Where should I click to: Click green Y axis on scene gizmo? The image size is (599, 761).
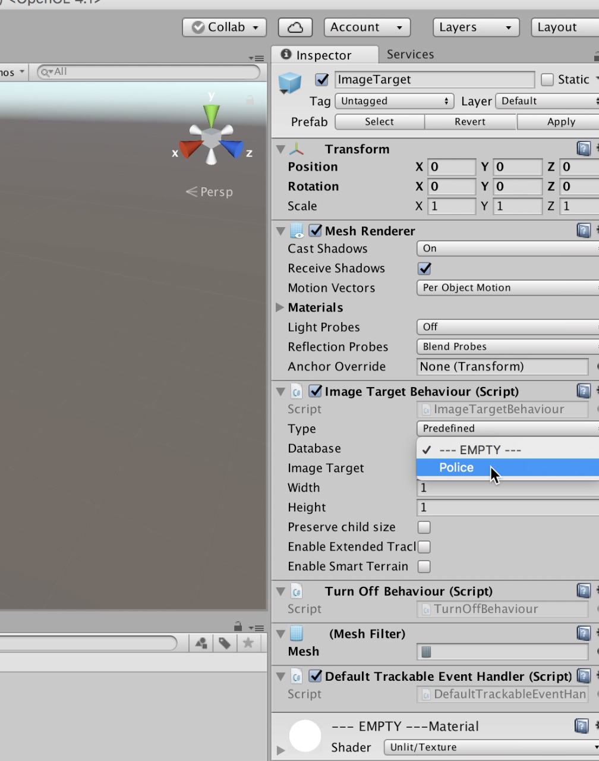(x=211, y=115)
